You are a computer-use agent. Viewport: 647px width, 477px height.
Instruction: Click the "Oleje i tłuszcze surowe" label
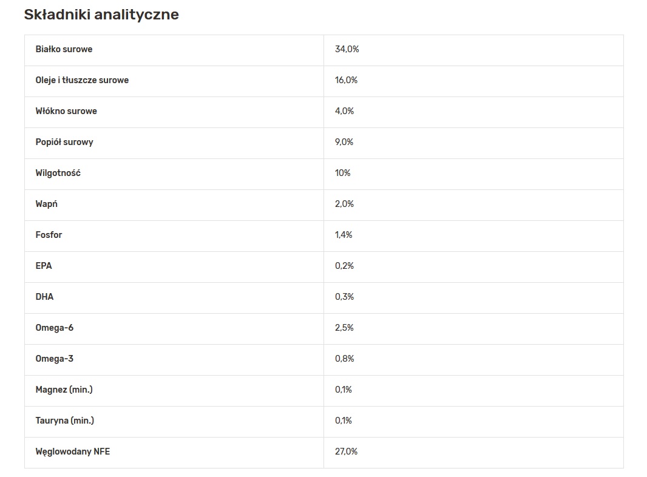(x=82, y=80)
